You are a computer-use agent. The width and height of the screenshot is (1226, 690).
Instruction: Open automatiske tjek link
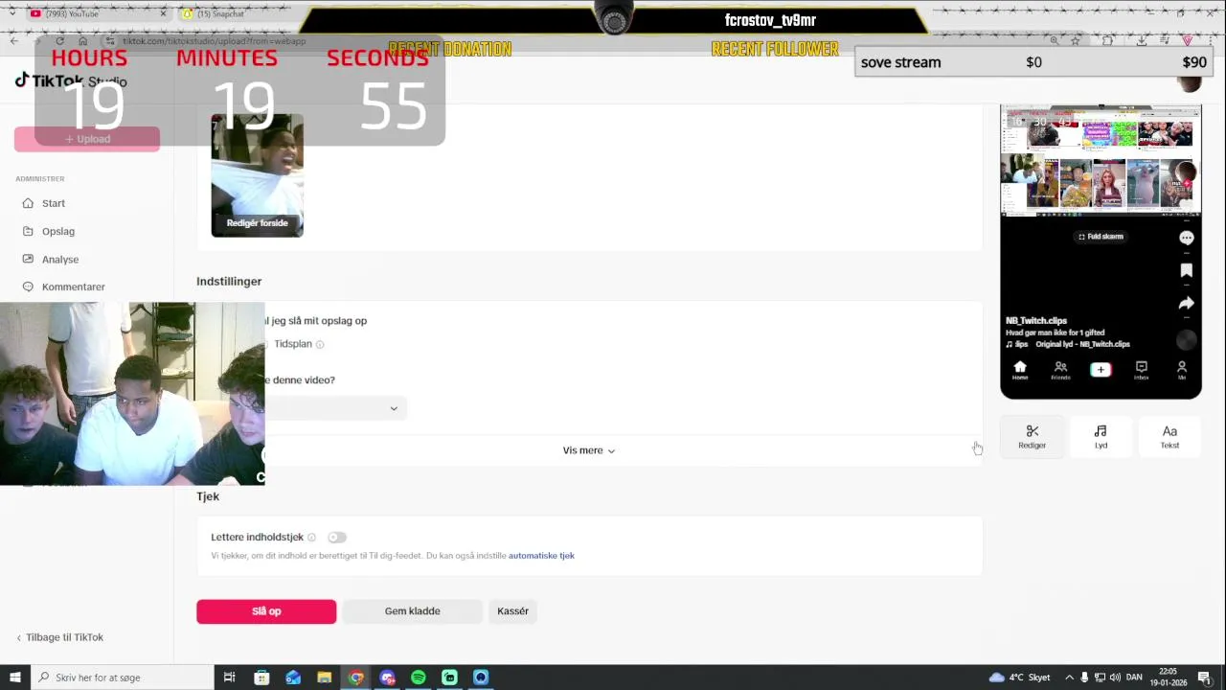tap(541, 556)
